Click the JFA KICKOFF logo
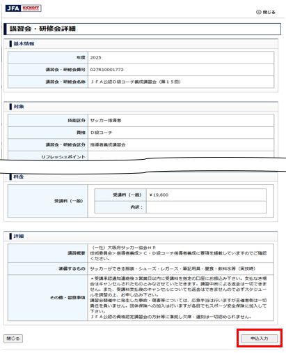Image resolution: width=286 pixels, height=353 pixels. pyautogui.click(x=23, y=8)
